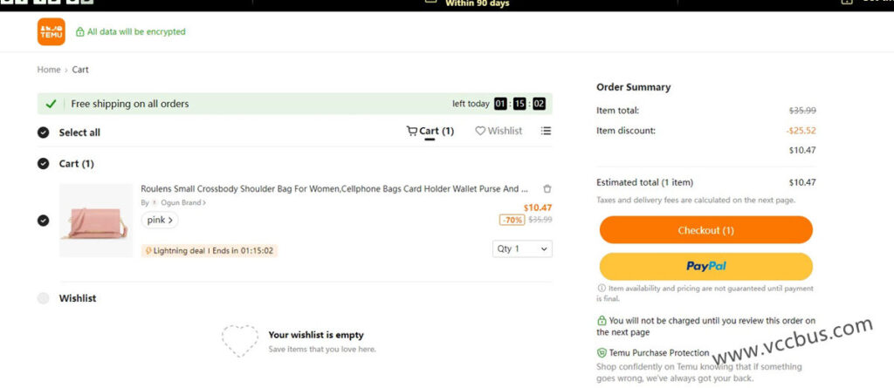Click the Temu Purchase Protection shield icon
Viewport: 894px width, 388px height.
click(x=602, y=352)
